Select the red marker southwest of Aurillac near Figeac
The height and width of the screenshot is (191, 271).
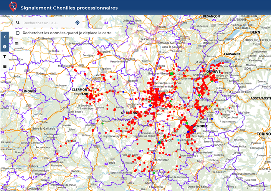click(x=57, y=154)
